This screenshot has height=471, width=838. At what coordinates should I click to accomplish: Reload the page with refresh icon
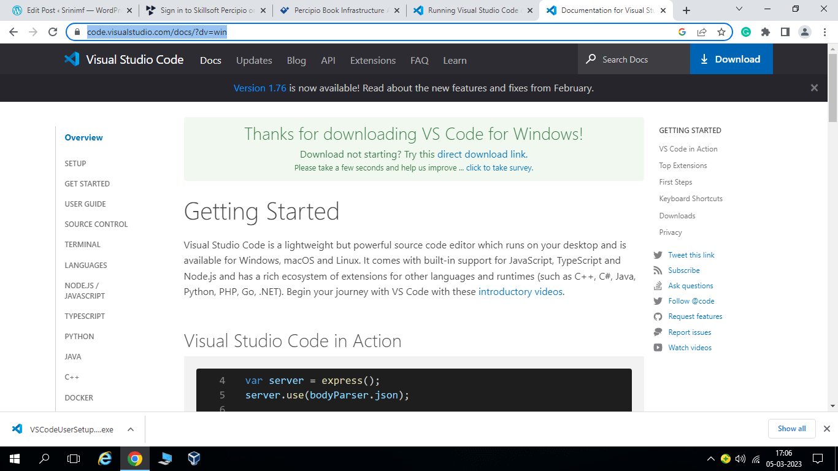click(x=53, y=33)
